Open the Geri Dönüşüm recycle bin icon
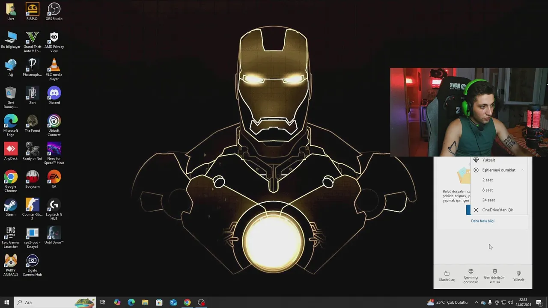The height and width of the screenshot is (308, 548). pos(11,98)
